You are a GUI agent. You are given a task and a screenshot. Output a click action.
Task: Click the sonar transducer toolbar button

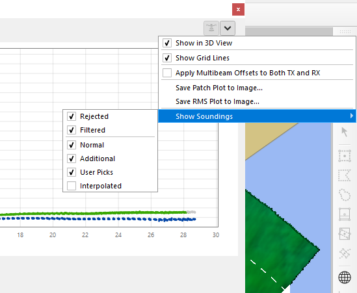point(211,28)
